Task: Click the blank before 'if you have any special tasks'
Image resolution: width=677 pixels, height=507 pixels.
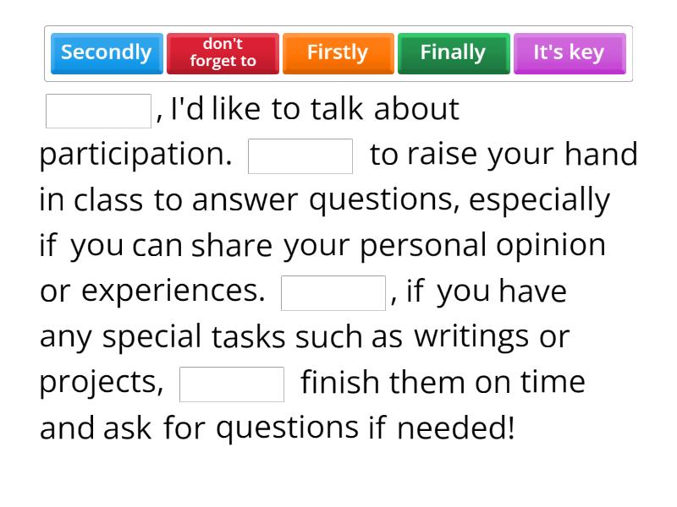Action: coord(333,292)
